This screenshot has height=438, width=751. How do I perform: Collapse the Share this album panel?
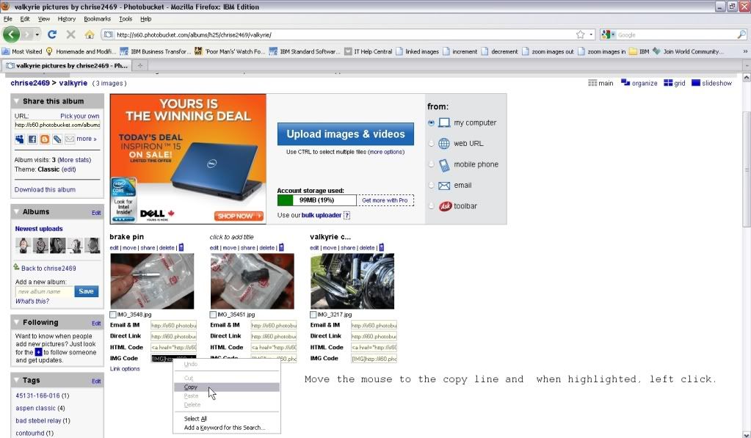pos(16,101)
